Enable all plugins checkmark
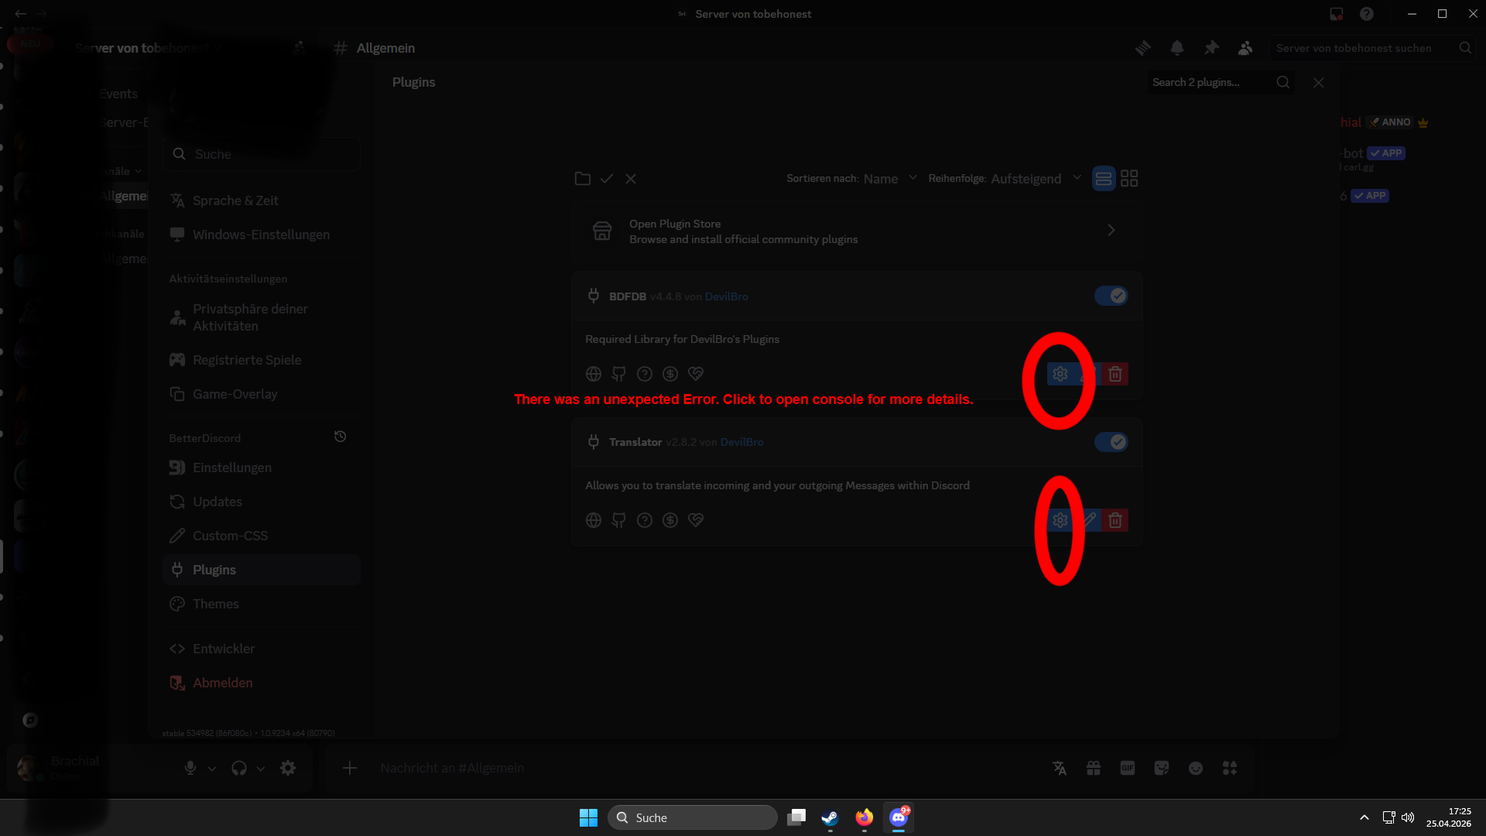Viewport: 1486px width, 836px height. pos(607,179)
